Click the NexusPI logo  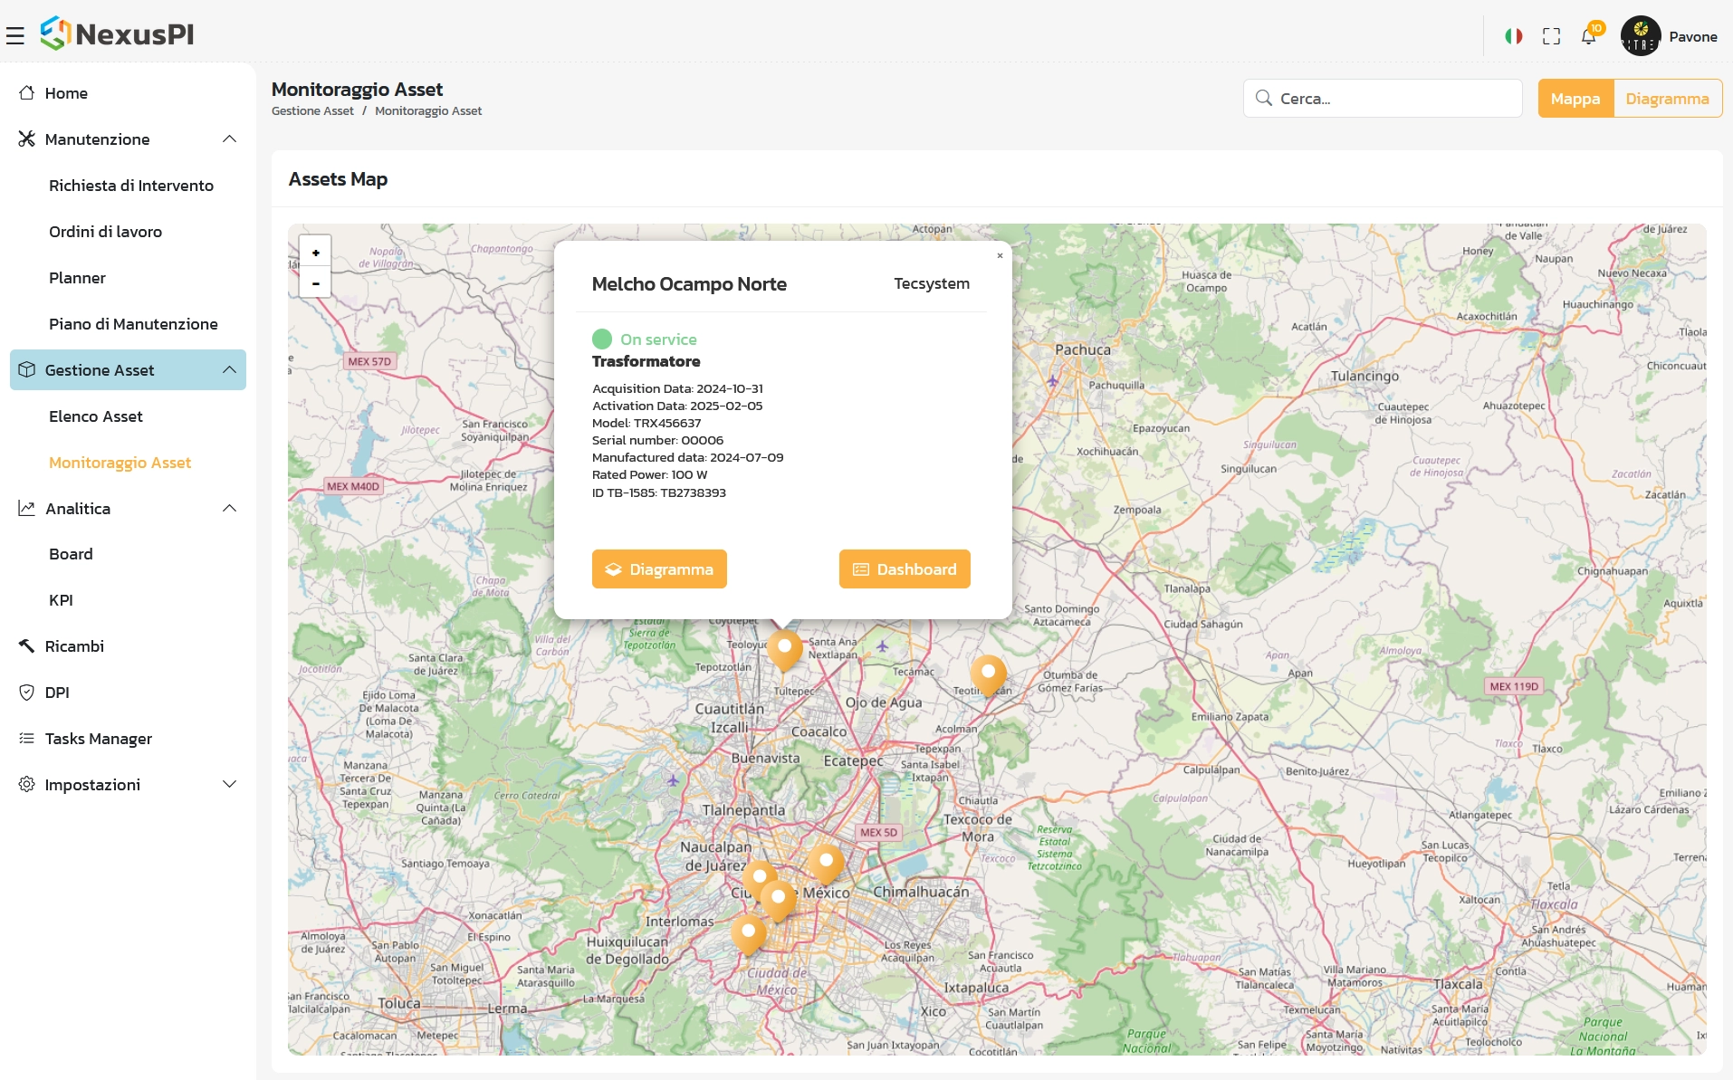click(118, 34)
